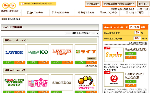Click the つなごうモール logo tile
The height and width of the screenshot is (93, 150).
click(86, 82)
